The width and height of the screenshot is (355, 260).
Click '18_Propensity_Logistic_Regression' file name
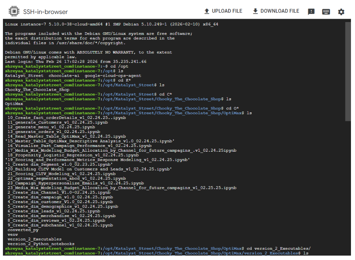point(73,155)
